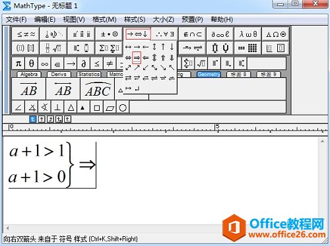
Task: Insert the double left-right arrow (if and only if)
Action: (x=128, y=58)
